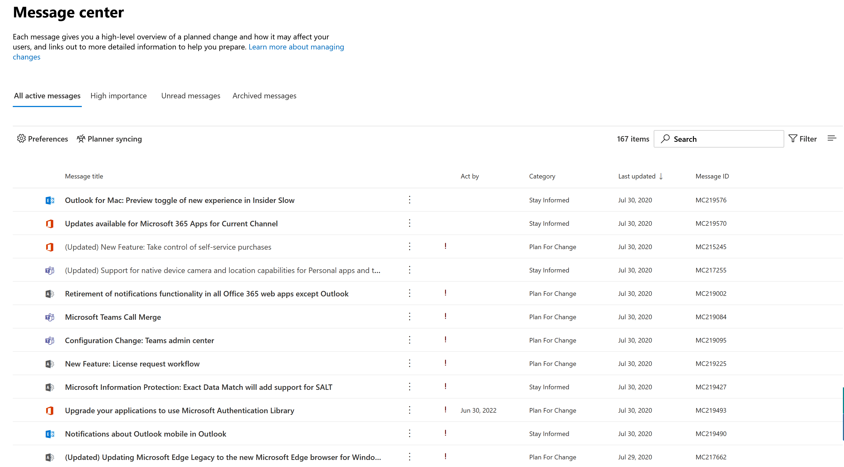Switch to Archived messages tab

click(264, 96)
